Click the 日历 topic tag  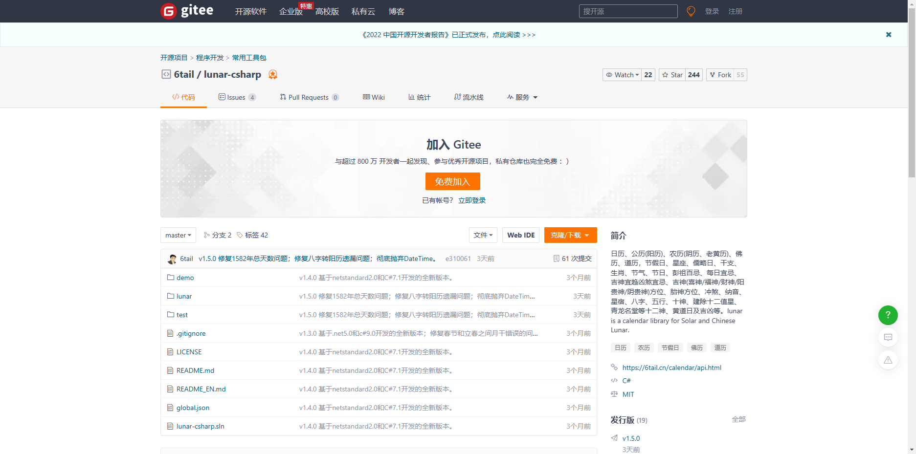pyautogui.click(x=621, y=347)
